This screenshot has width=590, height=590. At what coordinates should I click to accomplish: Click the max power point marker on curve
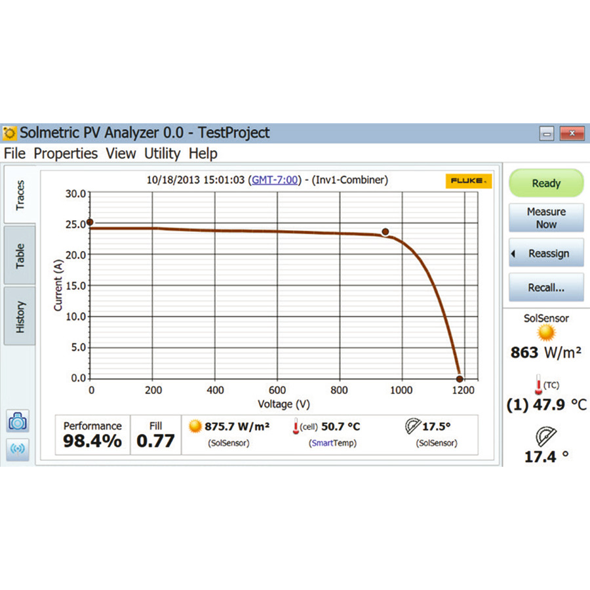click(x=385, y=232)
